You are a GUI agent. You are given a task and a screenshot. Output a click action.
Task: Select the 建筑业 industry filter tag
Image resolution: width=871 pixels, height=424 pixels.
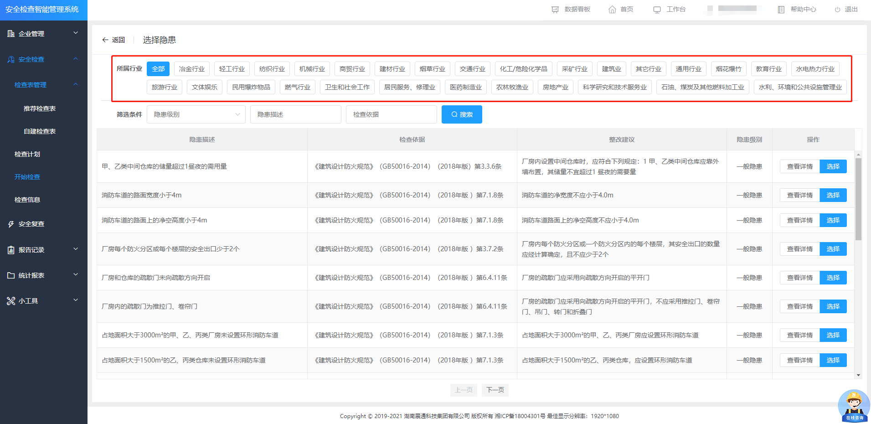611,69
